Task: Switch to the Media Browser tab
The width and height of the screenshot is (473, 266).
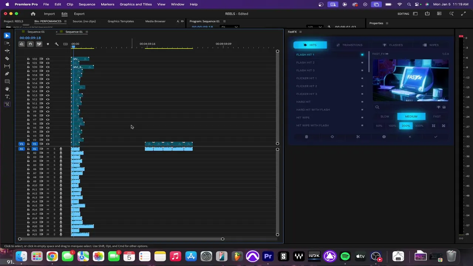Action: (155, 21)
